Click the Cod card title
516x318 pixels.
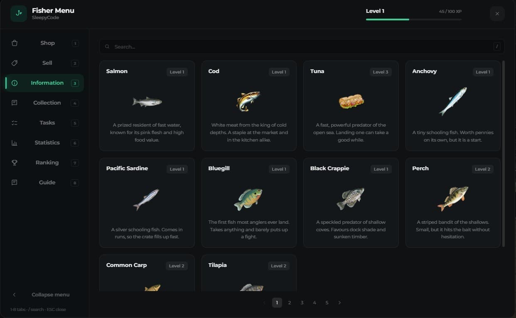pos(214,71)
